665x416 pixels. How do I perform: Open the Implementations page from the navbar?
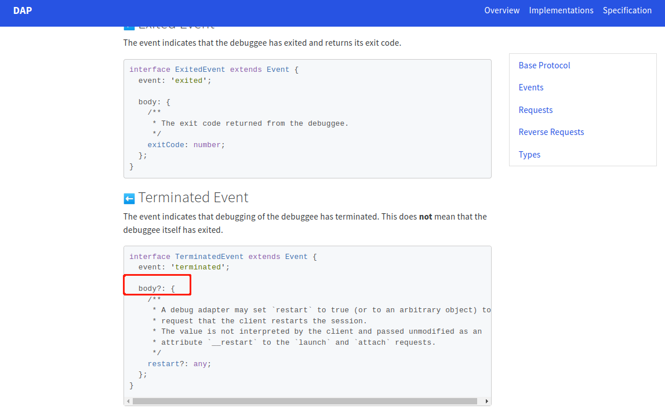561,10
